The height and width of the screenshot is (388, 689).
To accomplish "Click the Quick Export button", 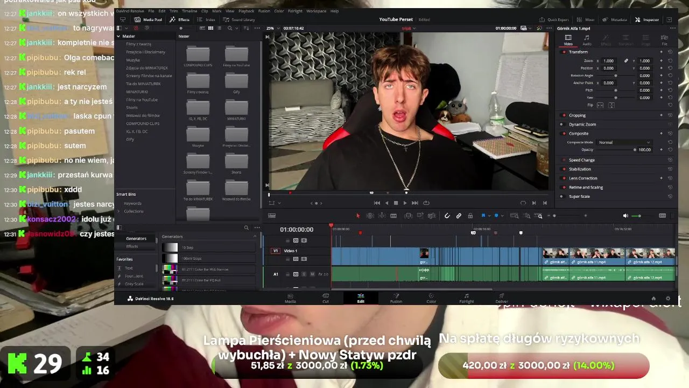I will [554, 19].
